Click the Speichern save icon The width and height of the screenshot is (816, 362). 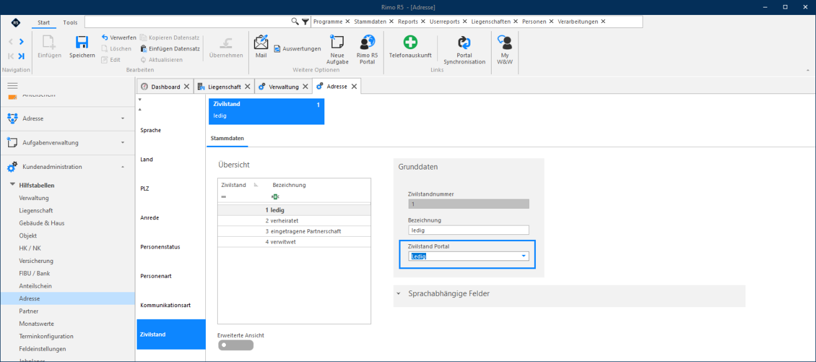tap(82, 42)
